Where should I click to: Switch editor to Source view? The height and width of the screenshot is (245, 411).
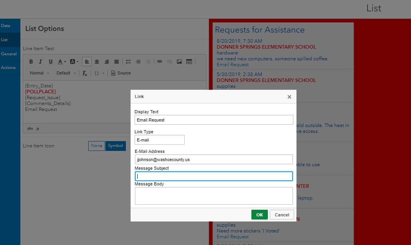click(x=121, y=73)
